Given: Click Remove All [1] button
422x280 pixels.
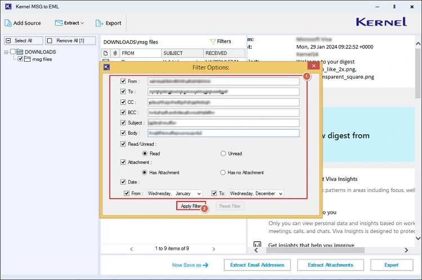Looking at the screenshot, I should (70, 40).
